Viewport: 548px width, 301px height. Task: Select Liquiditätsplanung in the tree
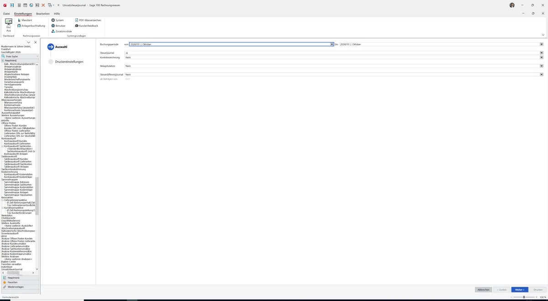(x=11, y=221)
